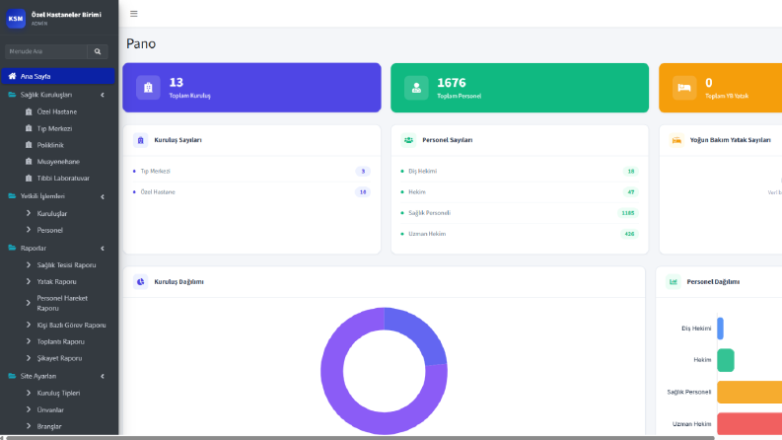Open the Ana Sayfa menu item
The width and height of the screenshot is (782, 440).
pyautogui.click(x=58, y=76)
